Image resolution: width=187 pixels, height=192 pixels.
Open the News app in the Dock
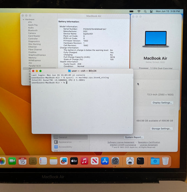click(95, 161)
